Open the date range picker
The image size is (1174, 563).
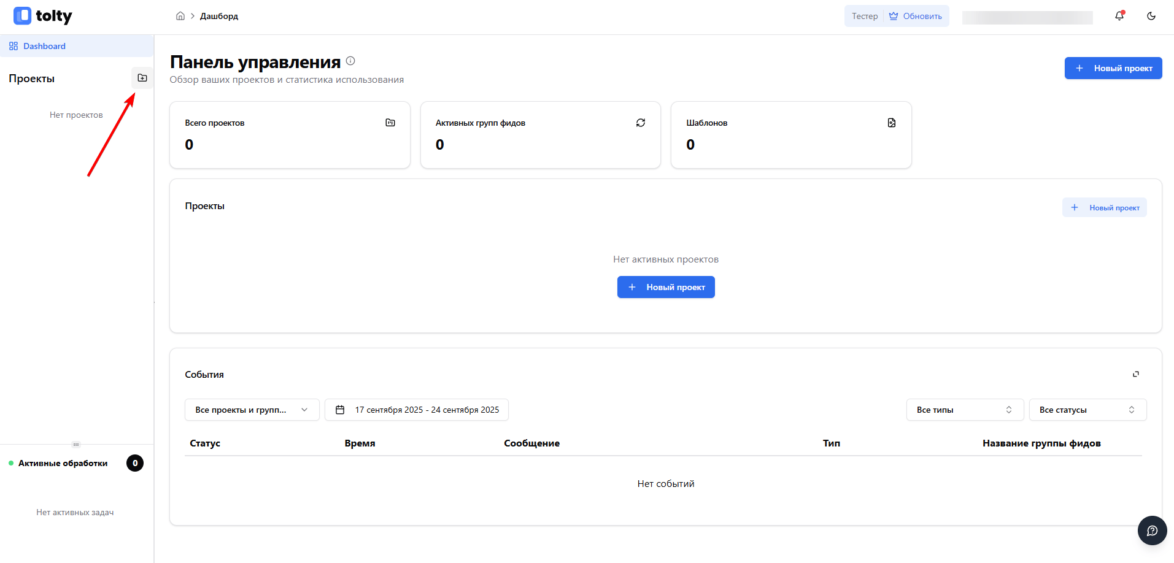click(x=417, y=410)
